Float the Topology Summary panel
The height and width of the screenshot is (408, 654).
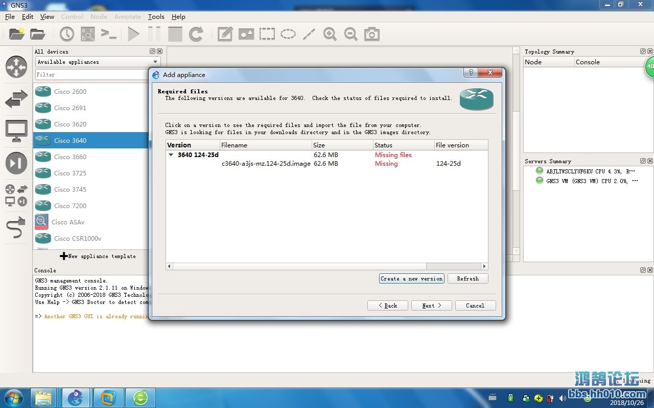point(643,52)
